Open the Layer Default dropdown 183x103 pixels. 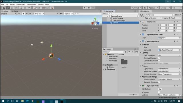click(175, 18)
